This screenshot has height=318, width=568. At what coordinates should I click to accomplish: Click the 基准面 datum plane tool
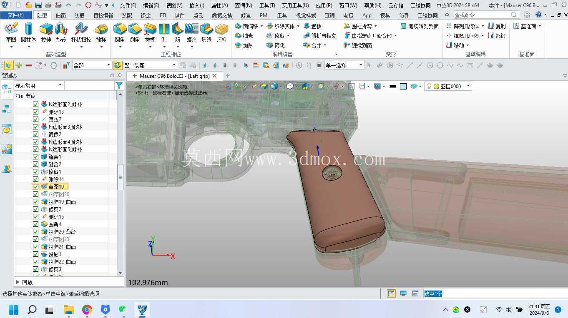click(x=525, y=26)
